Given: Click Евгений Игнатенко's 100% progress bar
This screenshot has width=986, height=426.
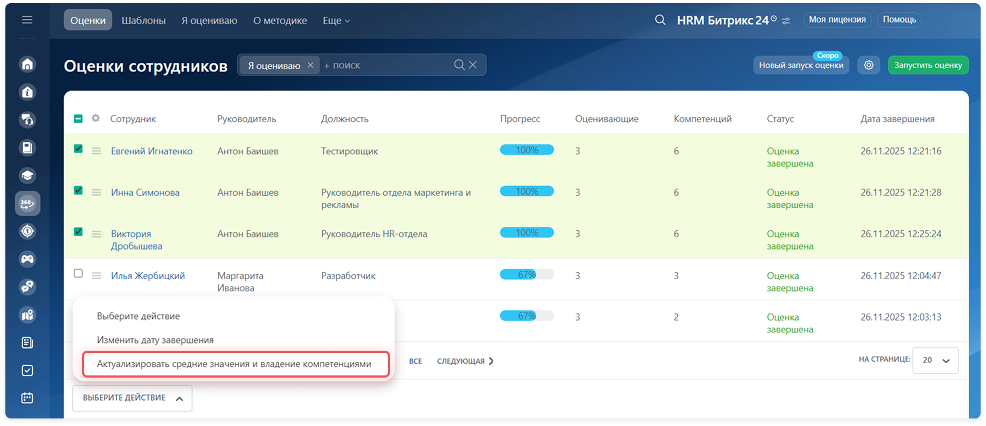Looking at the screenshot, I should 526,150.
